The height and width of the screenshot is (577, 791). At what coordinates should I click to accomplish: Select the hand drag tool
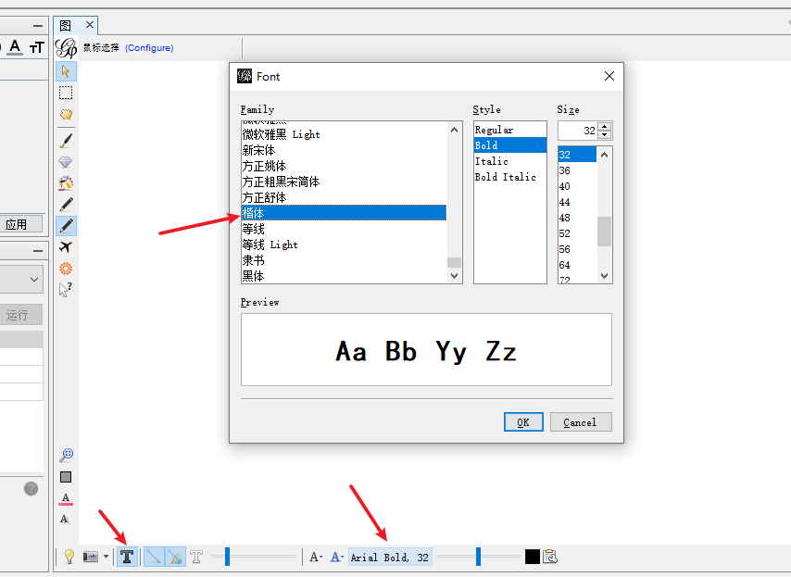coord(66,114)
